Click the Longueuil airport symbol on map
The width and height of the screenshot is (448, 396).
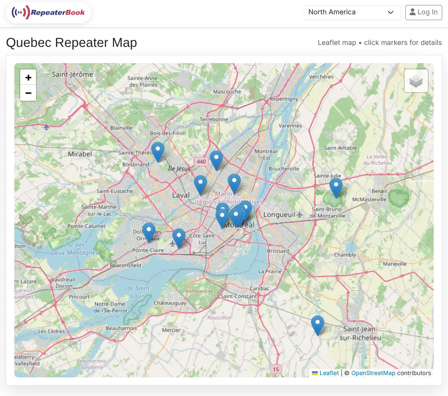click(x=300, y=214)
